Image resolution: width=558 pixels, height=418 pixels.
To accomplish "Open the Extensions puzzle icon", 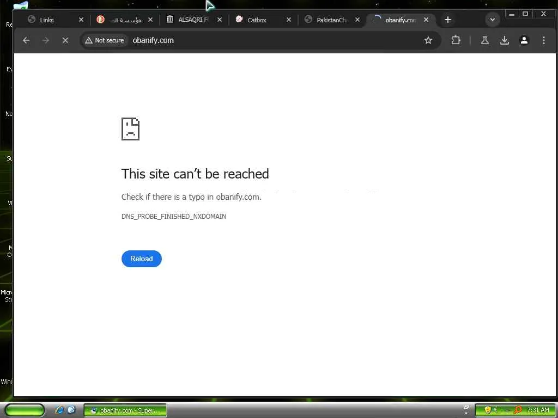I will coord(456,40).
